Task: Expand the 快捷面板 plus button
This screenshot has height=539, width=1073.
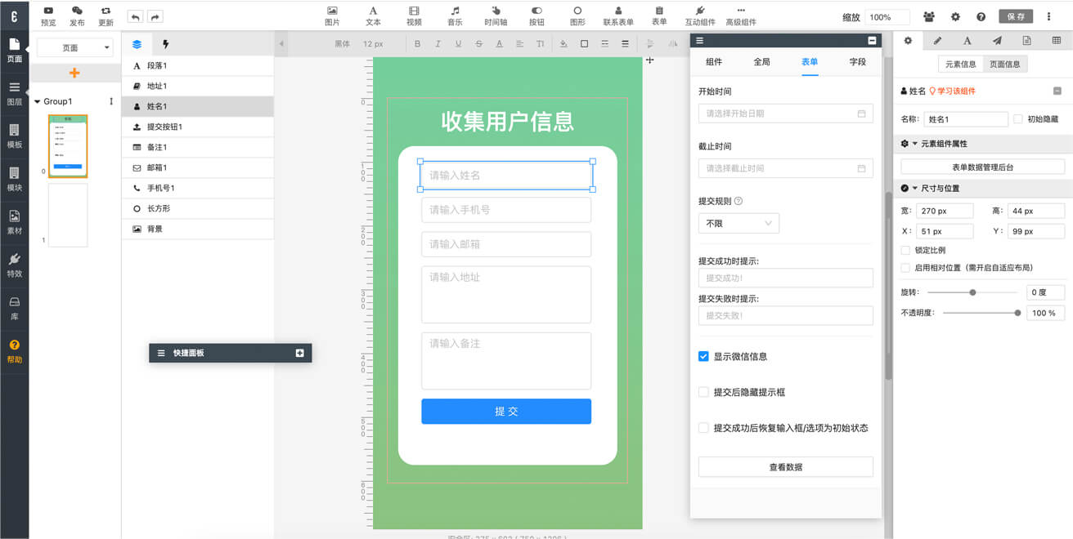Action: click(299, 353)
